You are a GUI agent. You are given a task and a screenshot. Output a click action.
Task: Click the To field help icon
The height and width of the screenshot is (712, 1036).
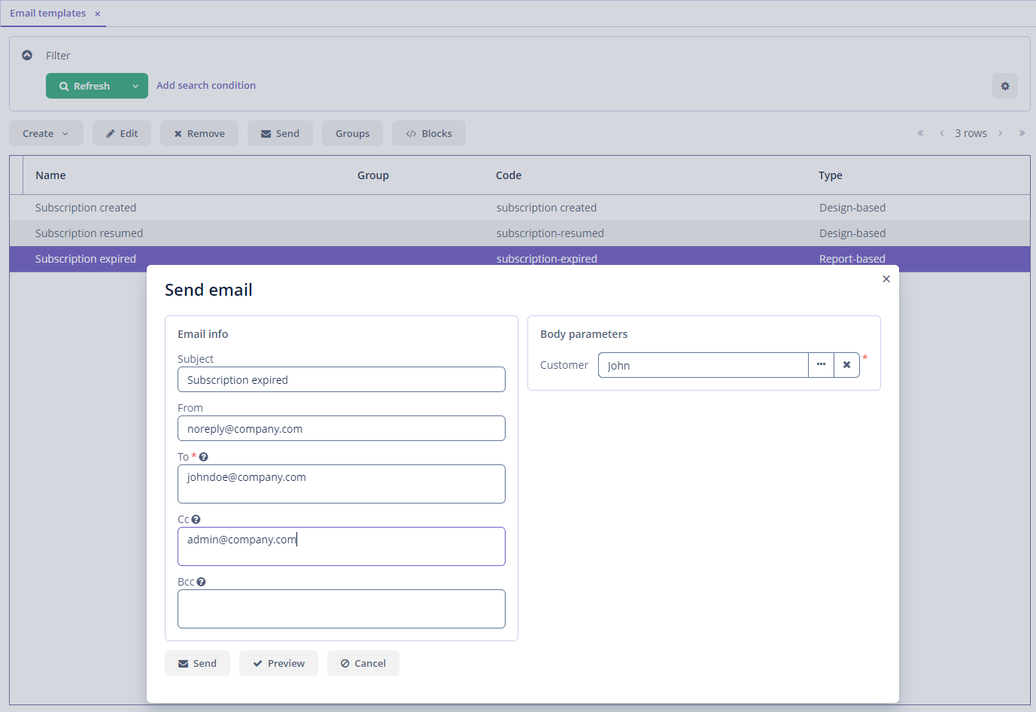coord(204,457)
